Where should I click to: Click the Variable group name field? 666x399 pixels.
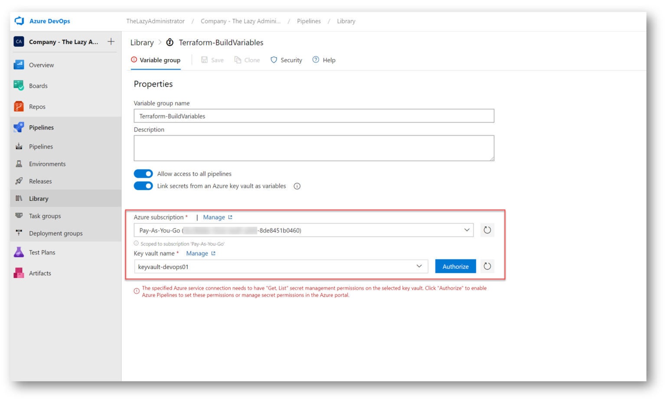coord(314,116)
